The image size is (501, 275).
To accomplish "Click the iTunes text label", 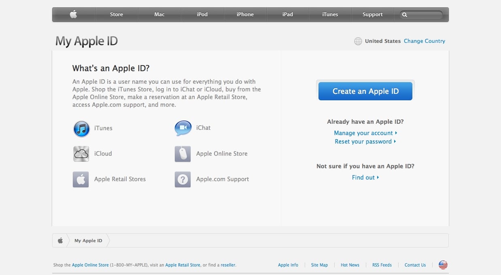I will point(103,128).
